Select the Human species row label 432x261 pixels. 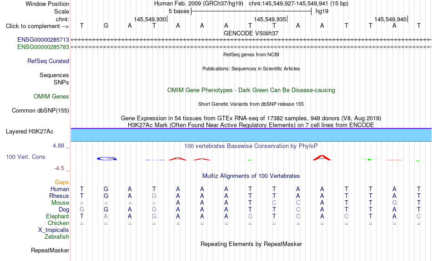tap(60, 189)
